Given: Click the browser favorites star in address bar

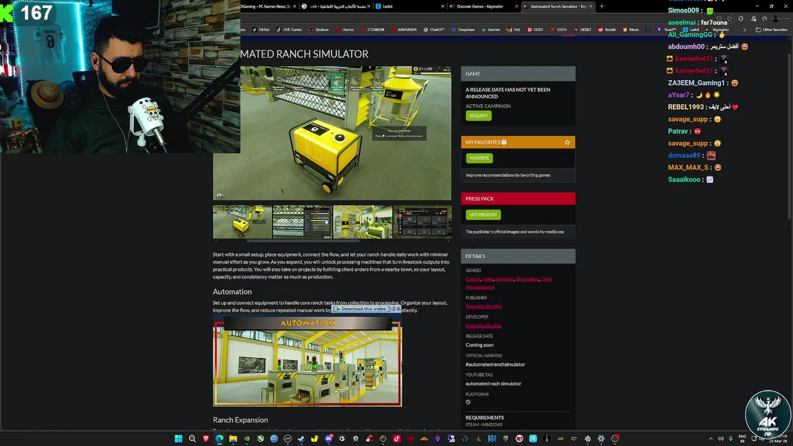Looking at the screenshot, I should (730, 19).
